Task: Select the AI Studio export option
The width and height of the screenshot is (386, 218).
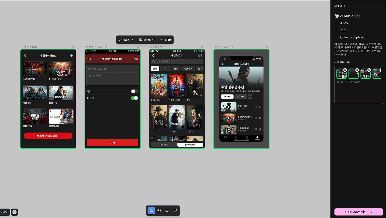Action: tap(337, 16)
